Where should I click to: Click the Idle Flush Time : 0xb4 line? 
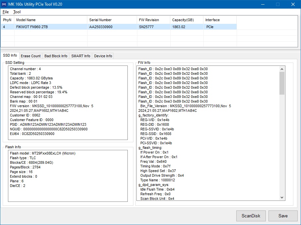(157, 189)
